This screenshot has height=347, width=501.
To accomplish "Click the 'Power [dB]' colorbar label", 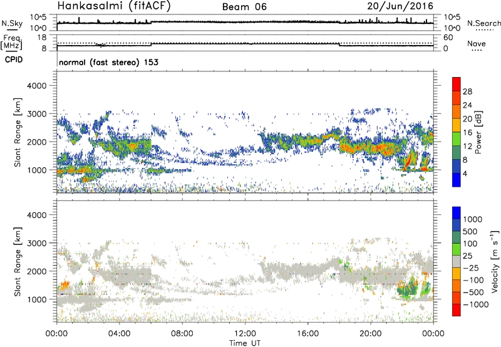I will click(478, 132).
